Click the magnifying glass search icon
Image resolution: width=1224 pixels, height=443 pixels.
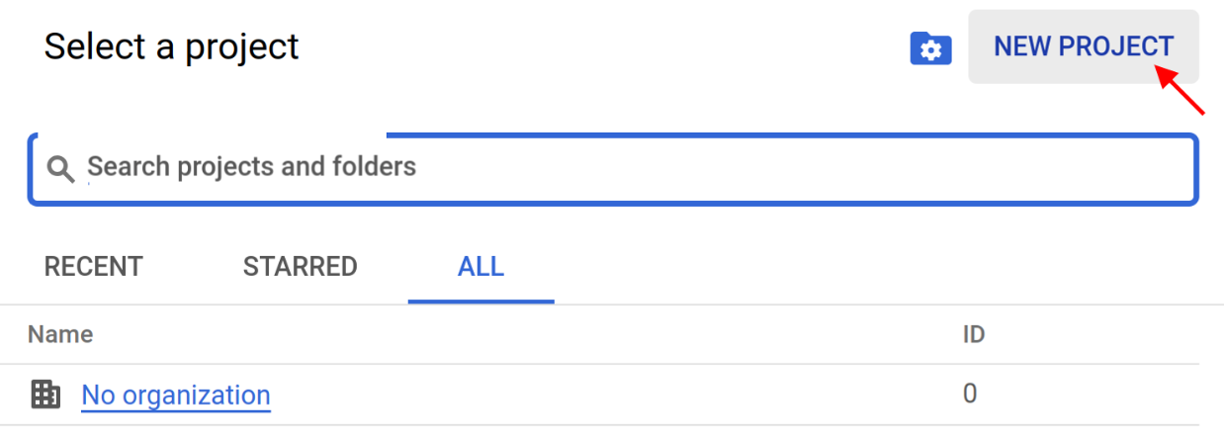tap(61, 169)
